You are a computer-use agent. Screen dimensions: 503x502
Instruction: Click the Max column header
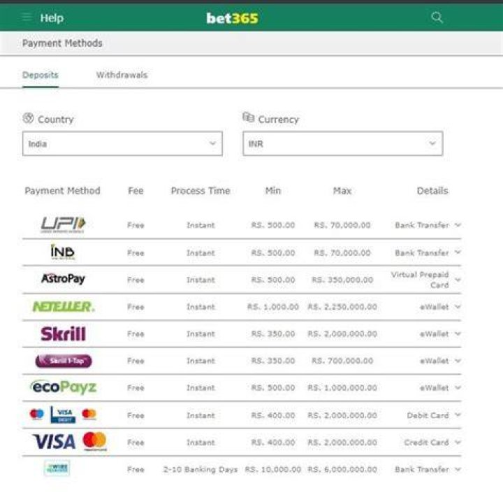coord(342,191)
